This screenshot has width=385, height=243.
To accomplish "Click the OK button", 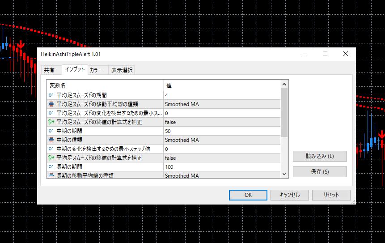I will pyautogui.click(x=248, y=195).
